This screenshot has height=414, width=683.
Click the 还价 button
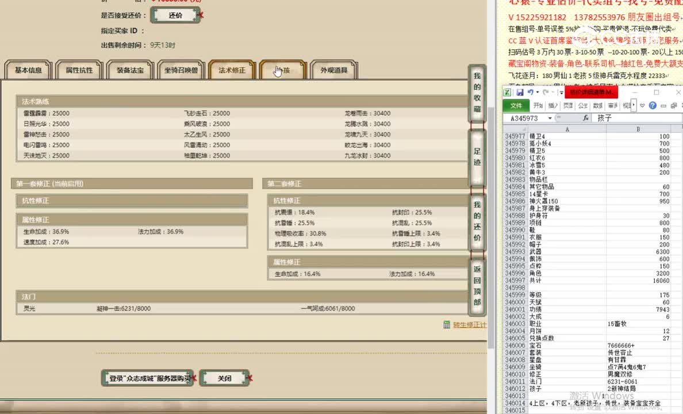click(175, 15)
